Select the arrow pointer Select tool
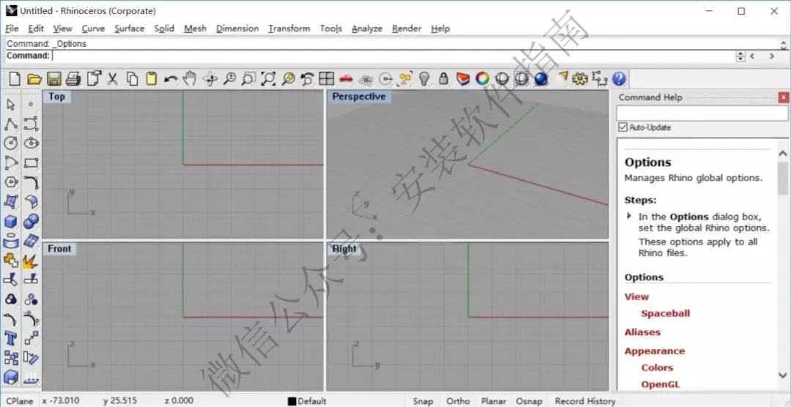The image size is (791, 407). tap(10, 105)
